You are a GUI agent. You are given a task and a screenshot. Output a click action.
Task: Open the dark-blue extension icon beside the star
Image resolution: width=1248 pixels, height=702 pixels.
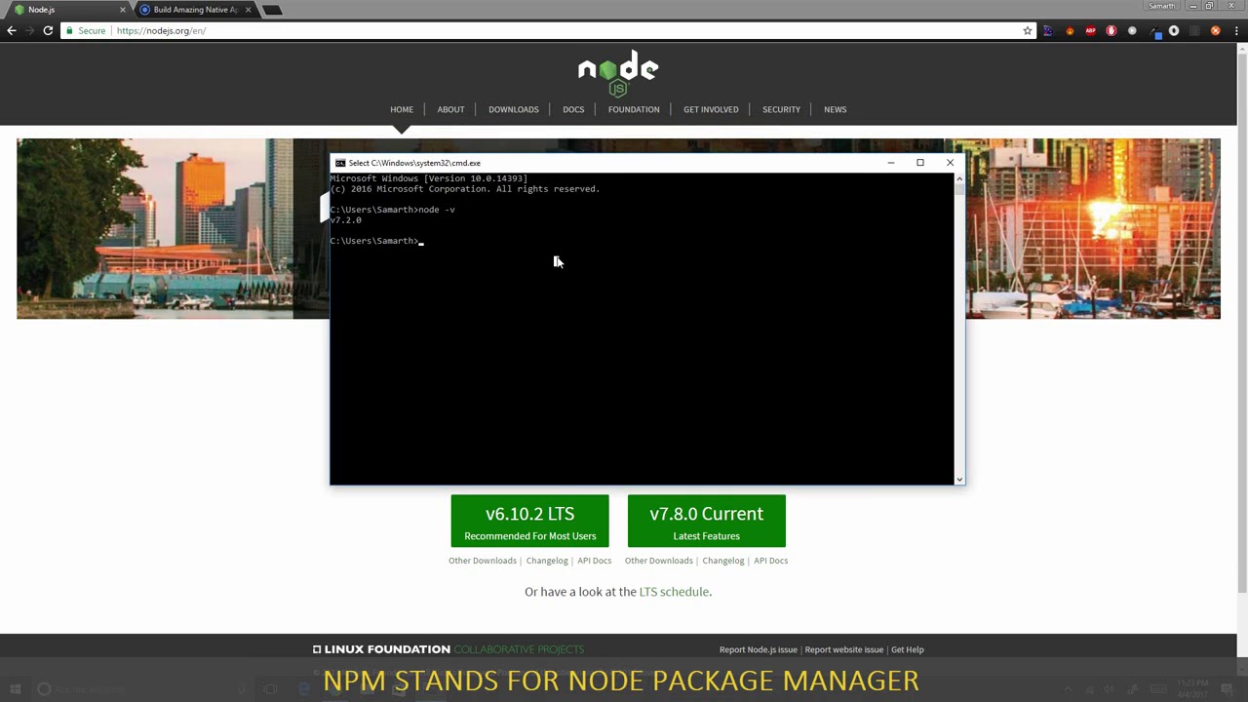[x=1048, y=31]
